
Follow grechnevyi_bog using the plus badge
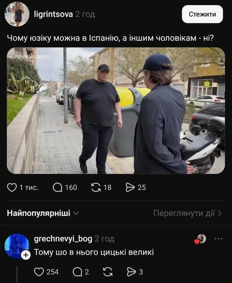tap(26, 255)
